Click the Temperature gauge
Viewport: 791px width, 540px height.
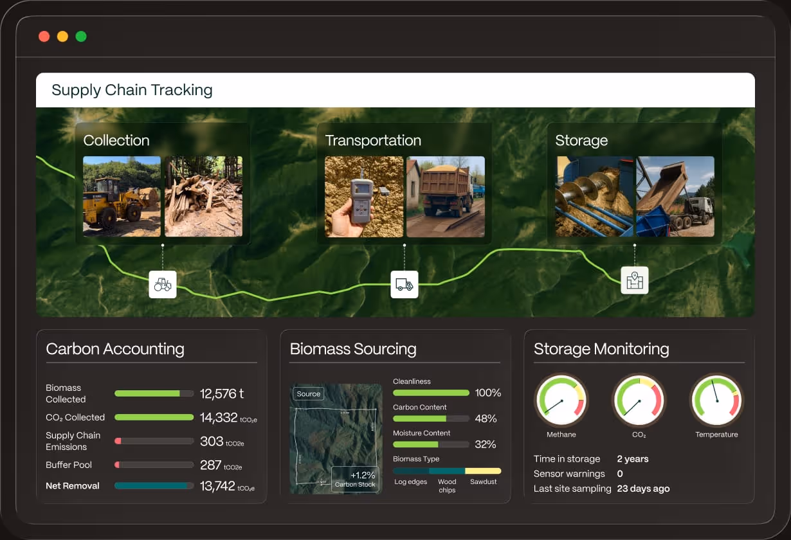coord(716,401)
